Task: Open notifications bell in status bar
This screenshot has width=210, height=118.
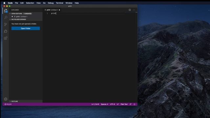Action: tap(134, 104)
